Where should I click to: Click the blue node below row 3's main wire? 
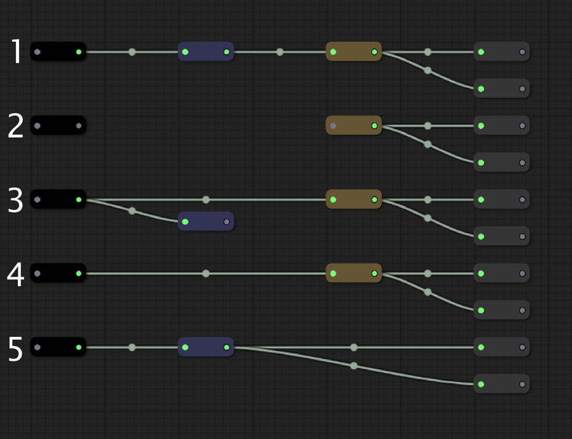pos(205,221)
